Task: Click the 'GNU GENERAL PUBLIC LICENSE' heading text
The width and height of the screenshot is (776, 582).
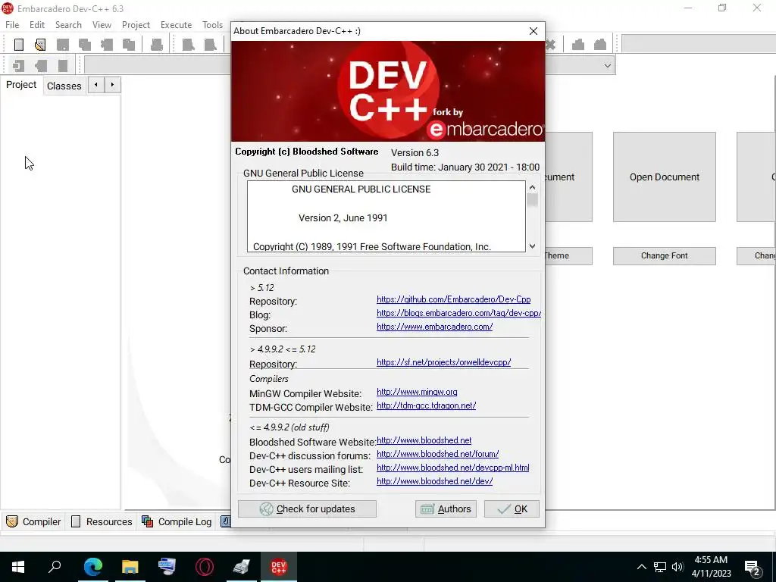Action: (x=361, y=189)
